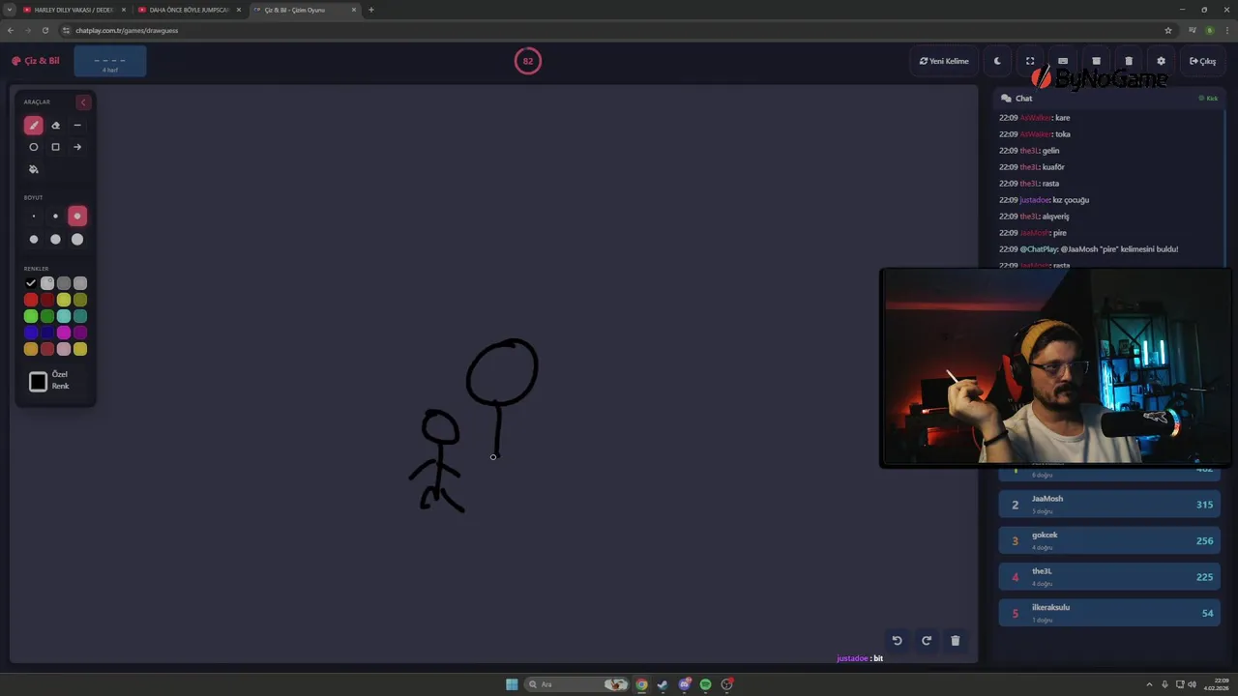Open Discord from the taskbar
The height and width of the screenshot is (696, 1238).
pos(684,684)
